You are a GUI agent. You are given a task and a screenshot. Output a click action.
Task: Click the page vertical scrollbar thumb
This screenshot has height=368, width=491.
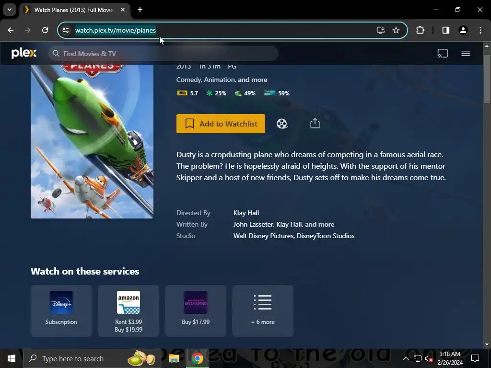coord(487,78)
